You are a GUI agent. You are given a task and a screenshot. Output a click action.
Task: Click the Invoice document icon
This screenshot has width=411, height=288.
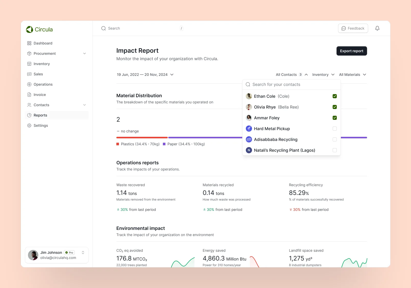pos(29,95)
